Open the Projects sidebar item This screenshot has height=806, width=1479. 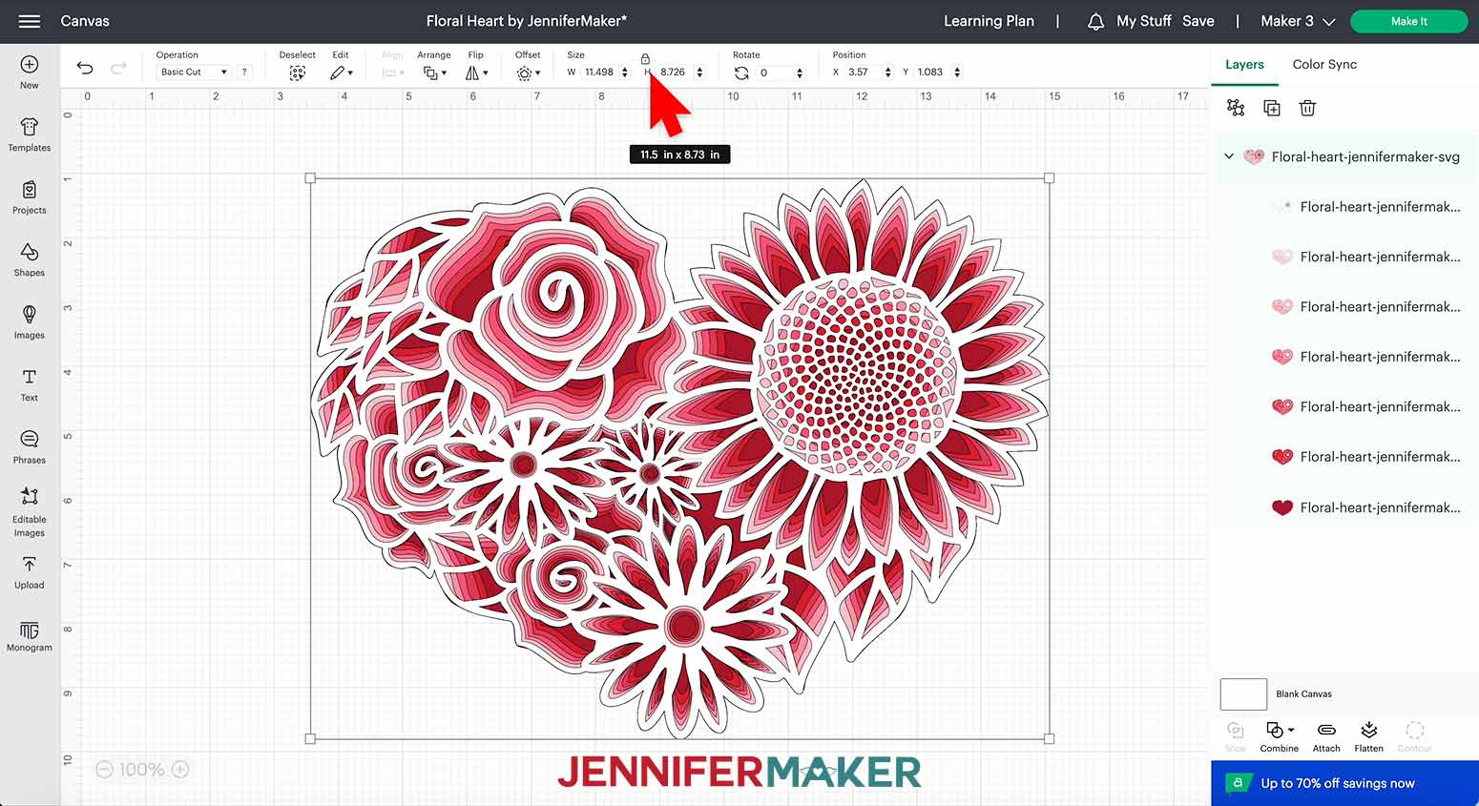pyautogui.click(x=30, y=197)
